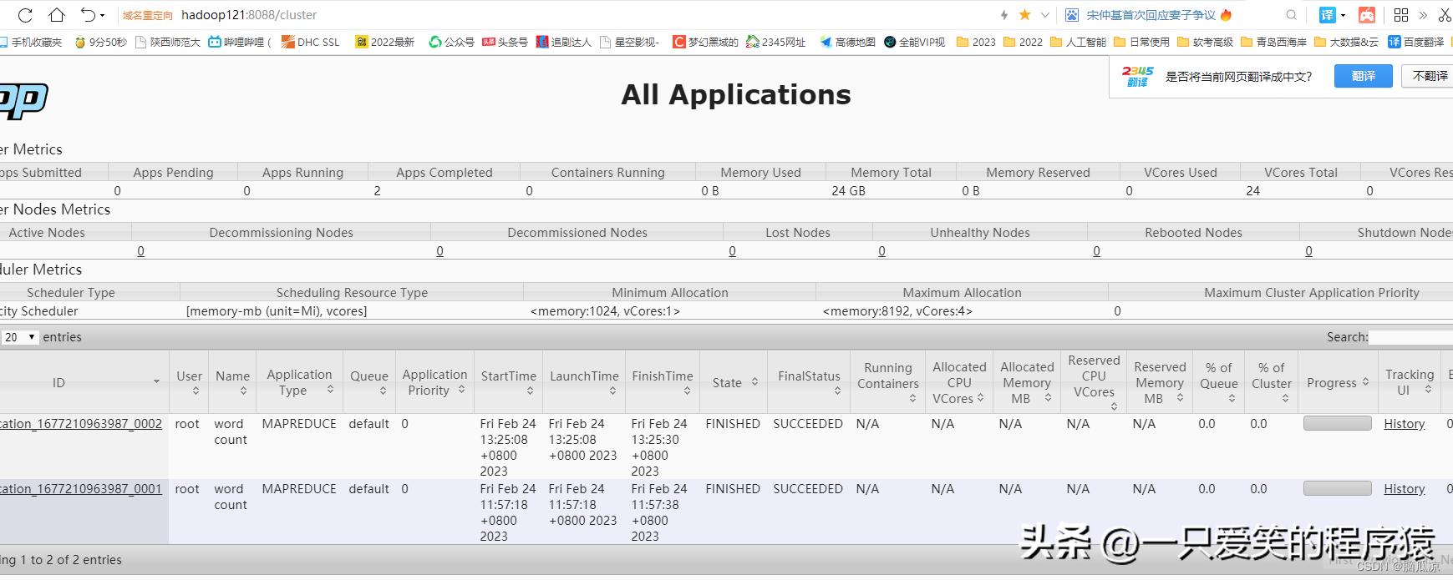Open the 人工智能 bookmarks folder
This screenshot has height=580, width=1453.
pos(1078,42)
